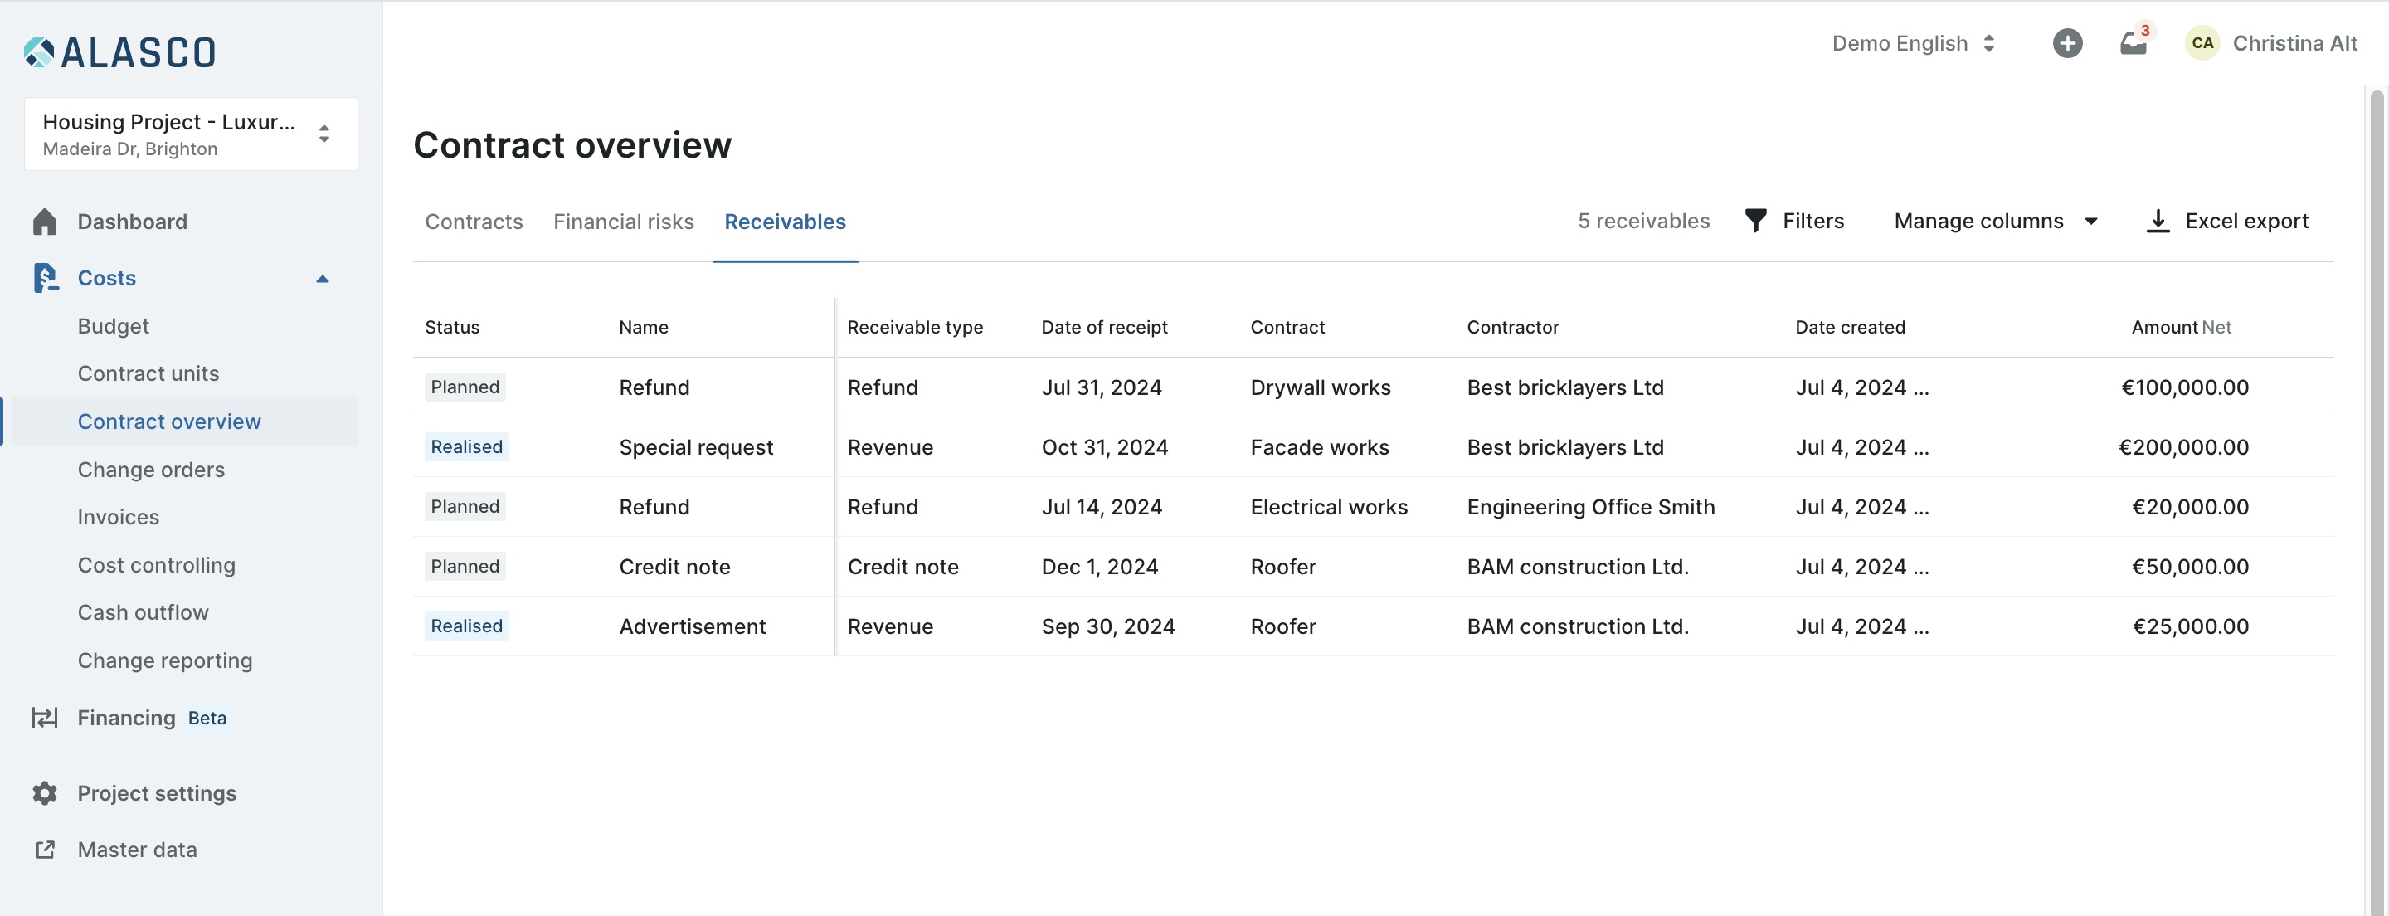Open Project settings

pyautogui.click(x=158, y=792)
